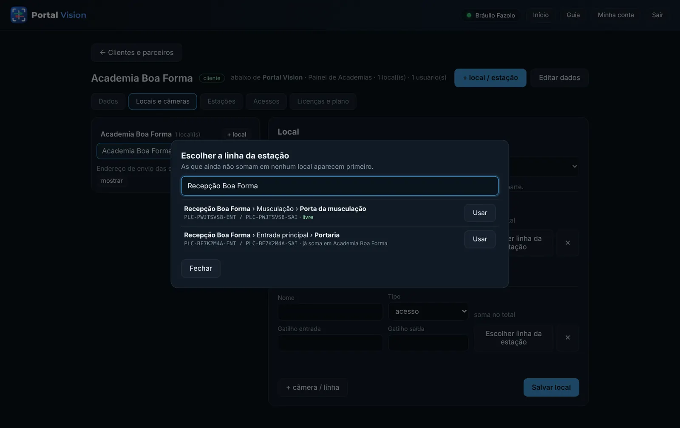
Task: Click the Nome input field
Action: click(x=330, y=312)
